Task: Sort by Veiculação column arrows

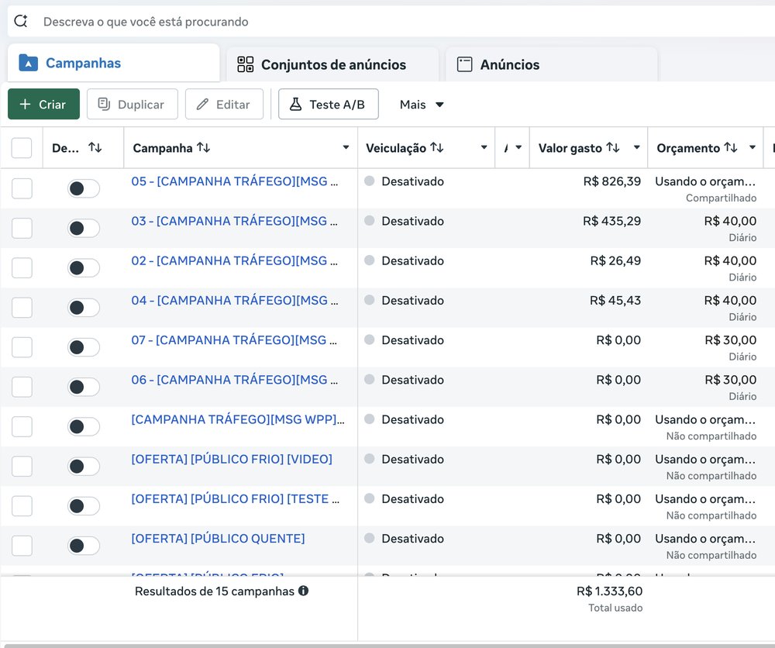Action: [437, 147]
